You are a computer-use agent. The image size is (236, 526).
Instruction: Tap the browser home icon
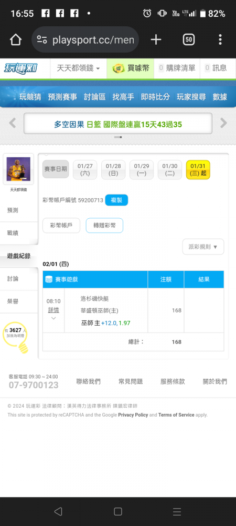tap(15, 40)
